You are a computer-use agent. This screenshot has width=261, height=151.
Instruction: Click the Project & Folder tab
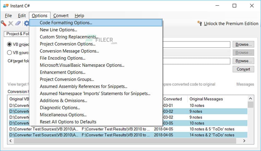[x=17, y=34]
